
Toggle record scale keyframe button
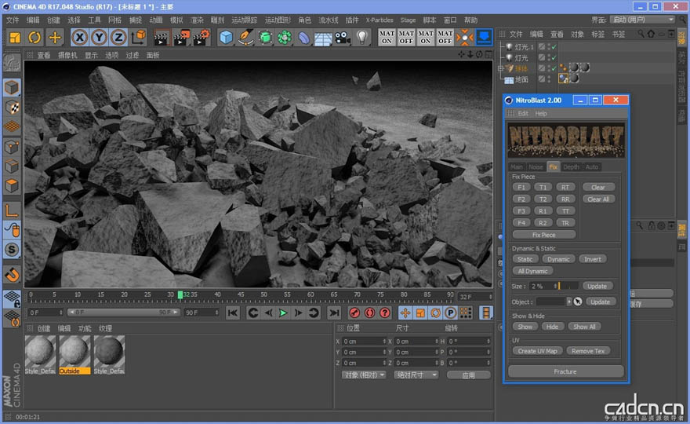point(420,313)
